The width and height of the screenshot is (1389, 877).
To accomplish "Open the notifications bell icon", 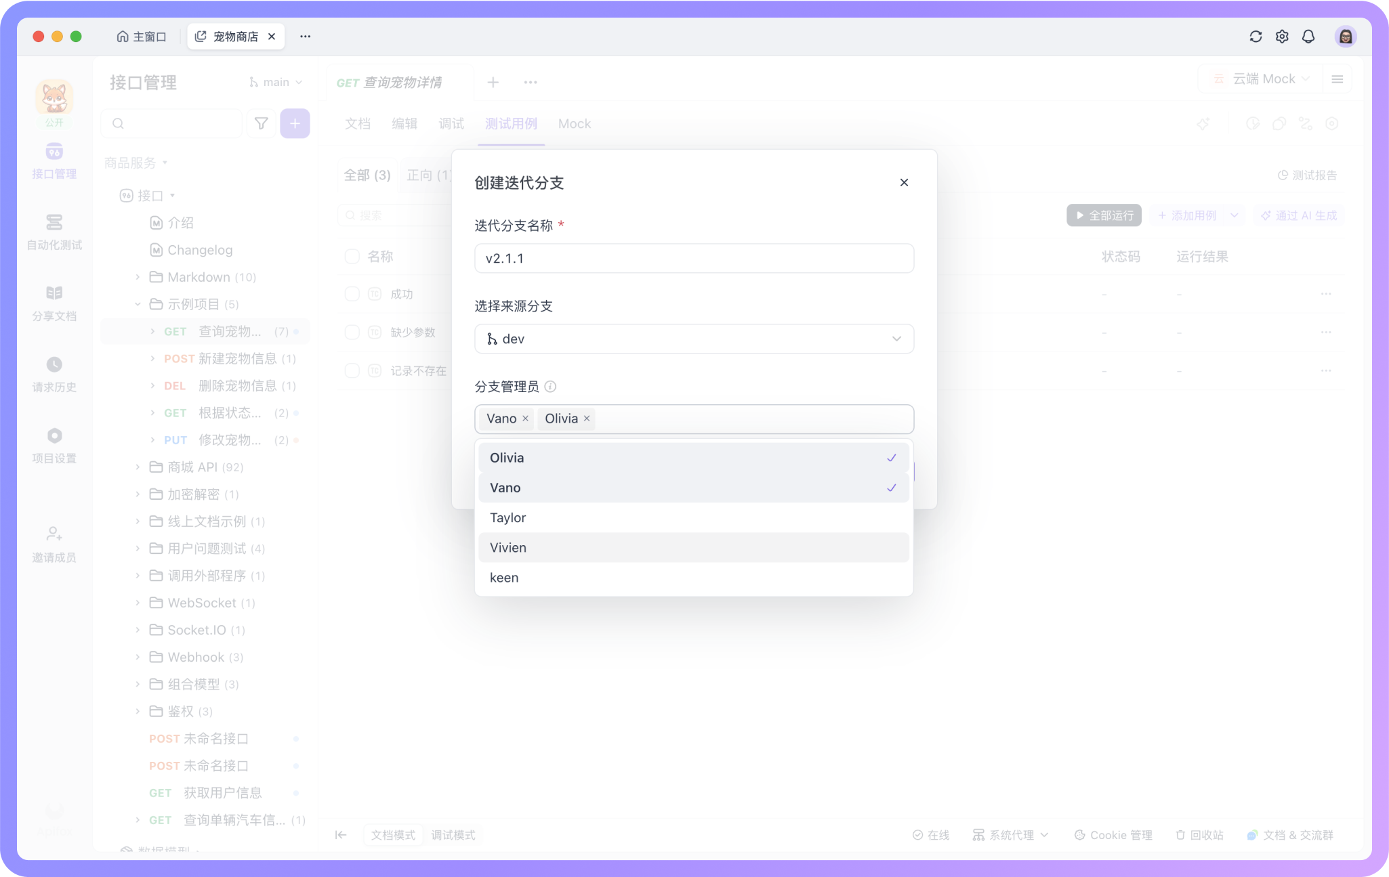I will point(1308,37).
